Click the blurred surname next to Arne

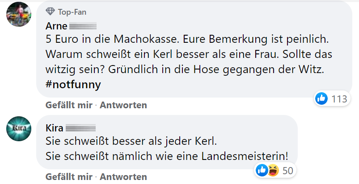pos(83,26)
